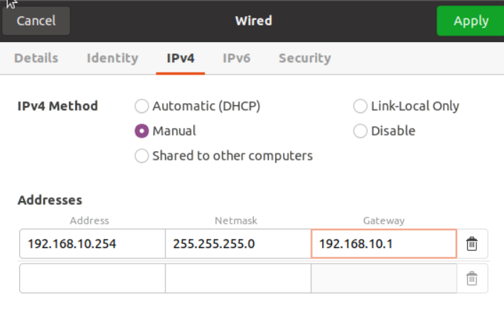Delete the 192.168.10.254 address row
Image resolution: width=504 pixels, height=314 pixels.
[x=471, y=244]
